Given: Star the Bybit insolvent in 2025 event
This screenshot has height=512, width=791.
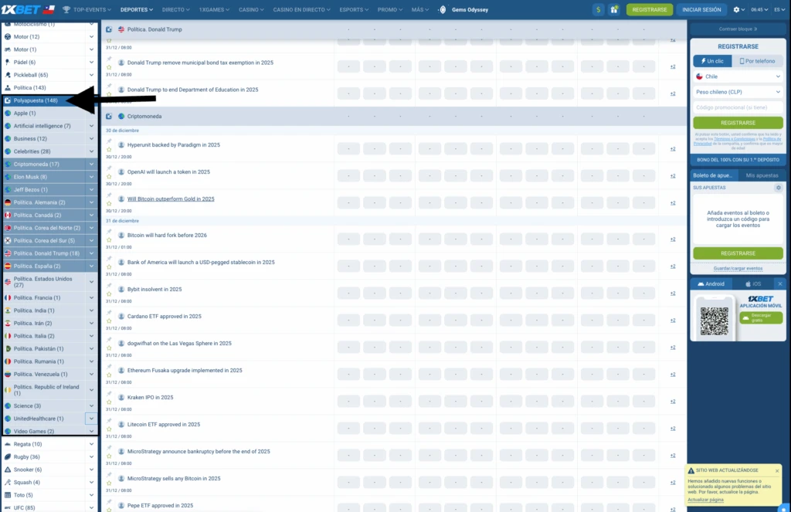Looking at the screenshot, I should click(x=109, y=295).
